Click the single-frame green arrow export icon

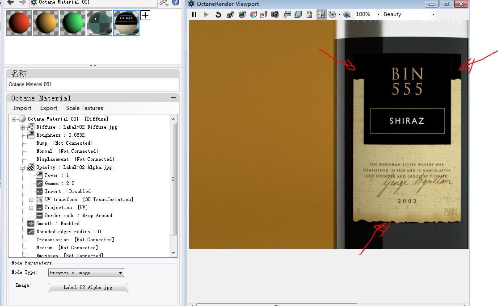[x=287, y=14]
